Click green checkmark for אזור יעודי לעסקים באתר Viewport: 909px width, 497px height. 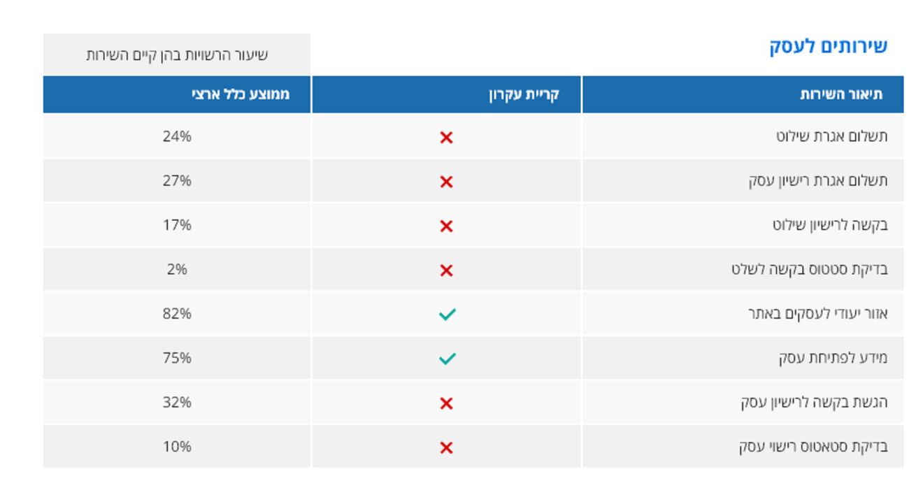(x=447, y=315)
